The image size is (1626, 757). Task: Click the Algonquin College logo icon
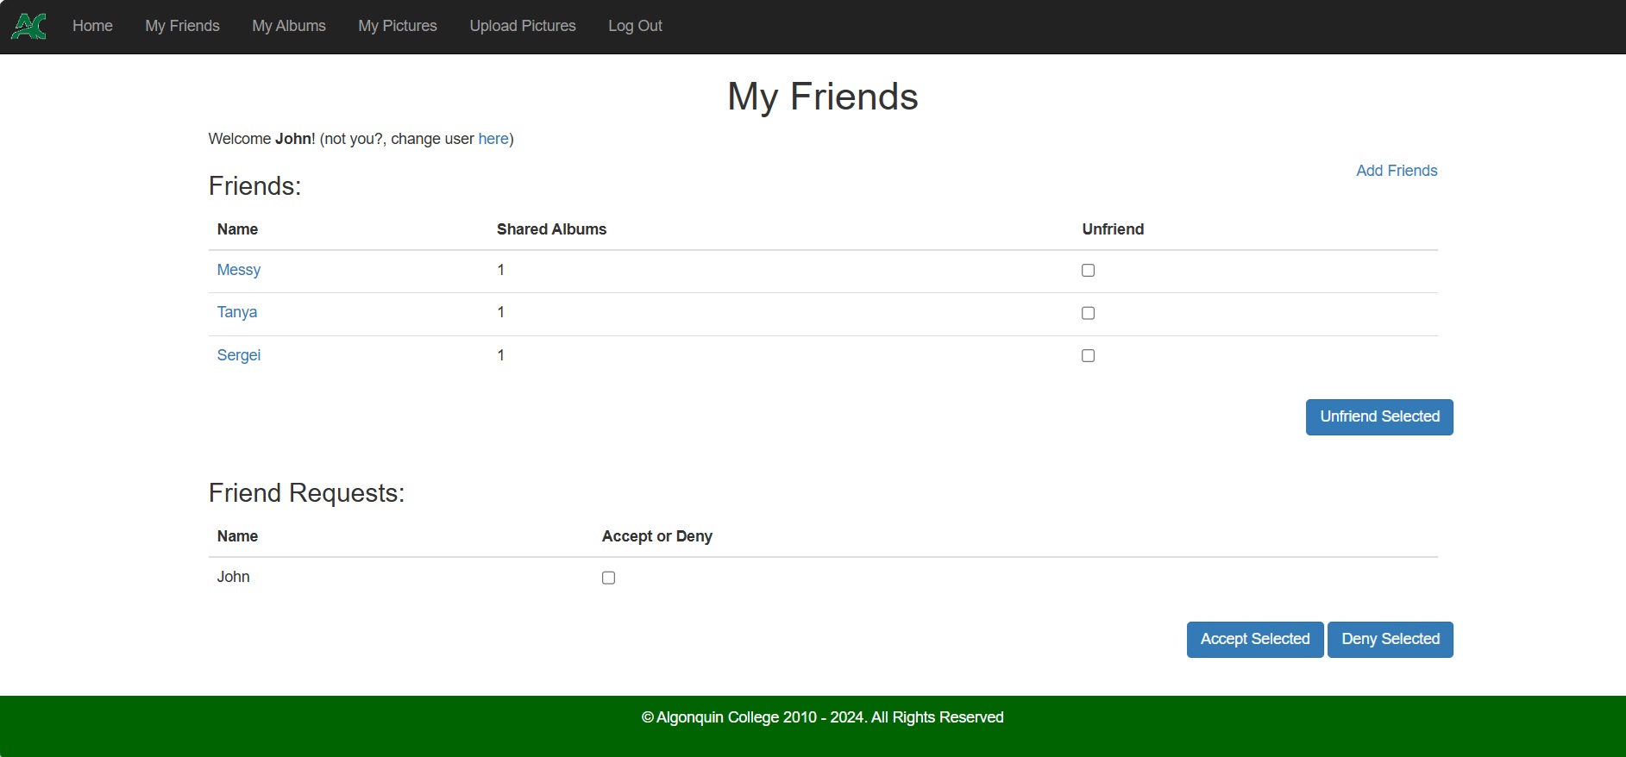click(x=28, y=26)
